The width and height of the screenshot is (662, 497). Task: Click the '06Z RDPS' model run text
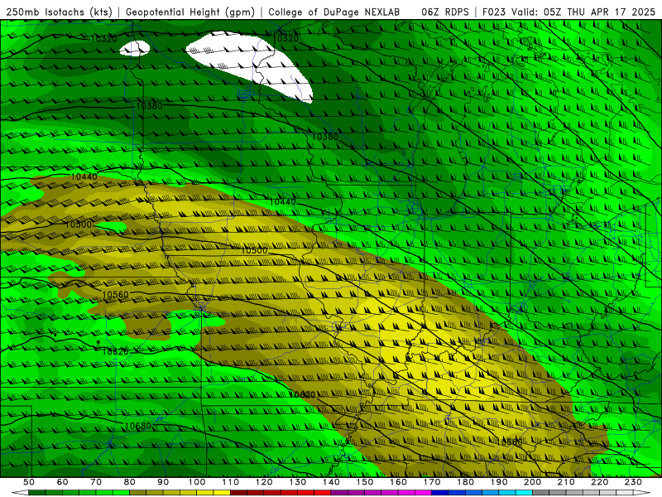tap(445, 12)
